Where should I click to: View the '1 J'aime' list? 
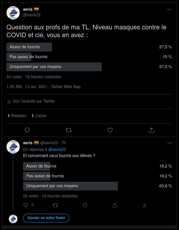tap(39, 116)
